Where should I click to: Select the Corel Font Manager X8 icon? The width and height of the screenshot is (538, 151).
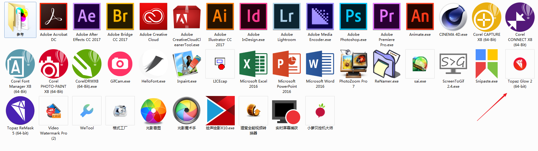(x=20, y=64)
